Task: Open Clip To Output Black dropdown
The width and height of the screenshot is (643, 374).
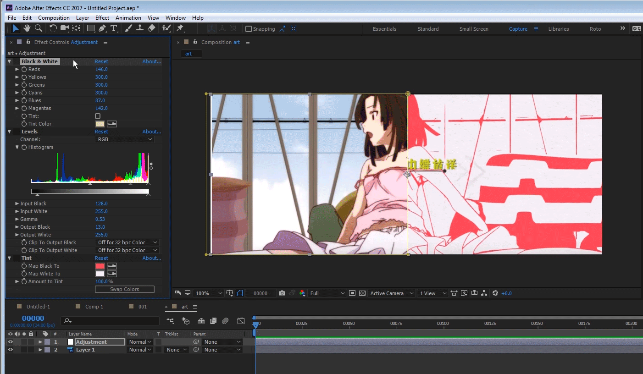Action: (x=127, y=242)
